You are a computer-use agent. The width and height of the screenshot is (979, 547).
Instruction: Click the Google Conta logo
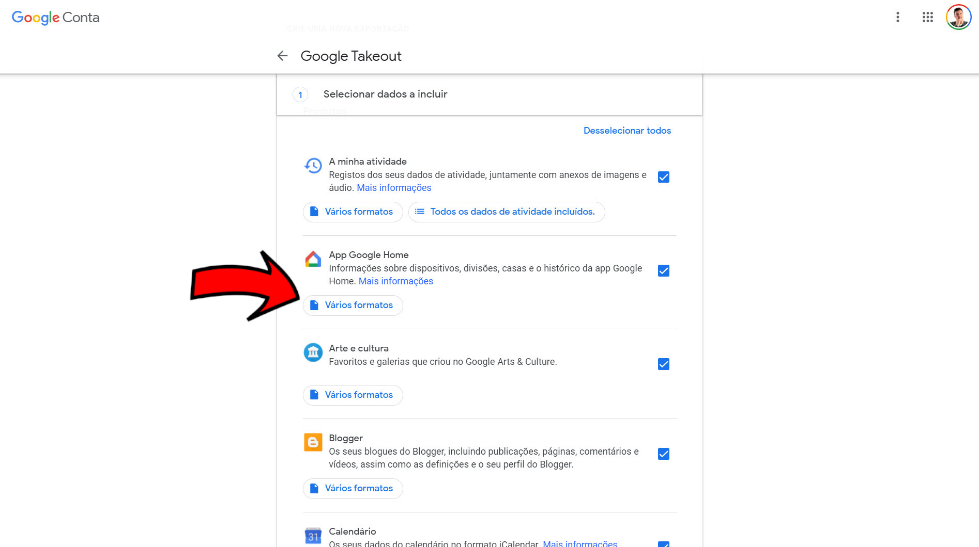(55, 18)
